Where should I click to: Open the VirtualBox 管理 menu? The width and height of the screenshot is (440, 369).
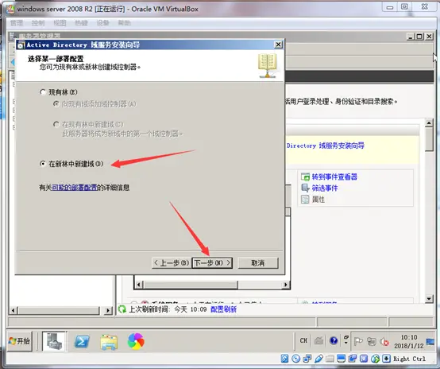pyautogui.click(x=17, y=23)
